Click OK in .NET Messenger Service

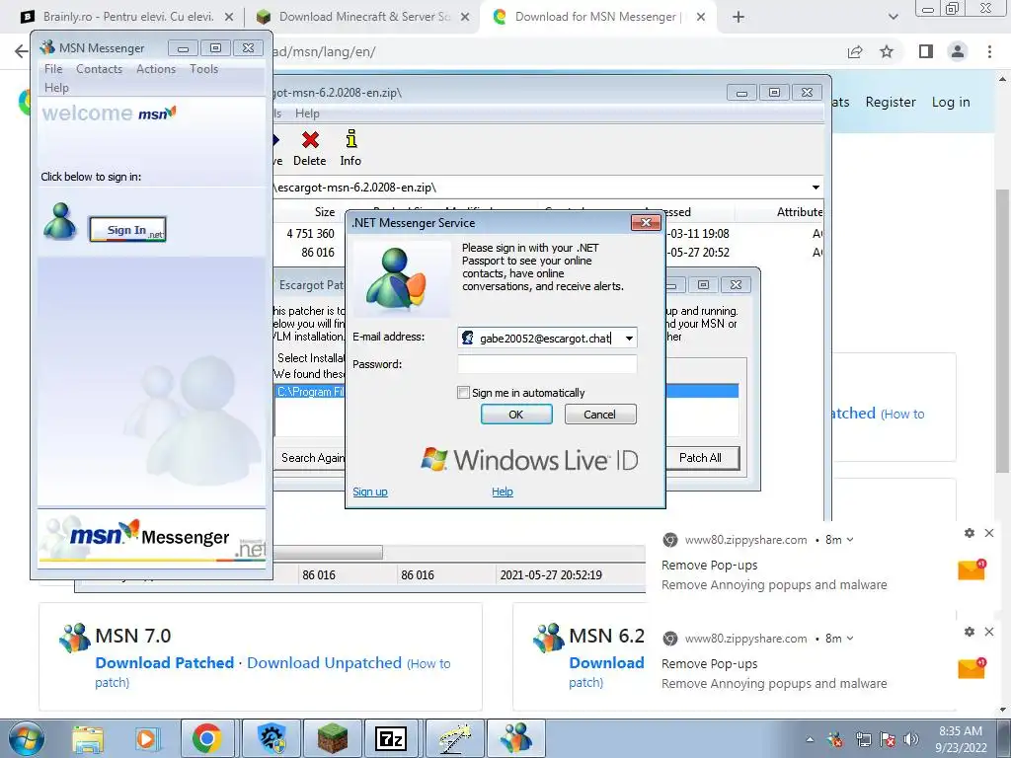click(x=516, y=415)
